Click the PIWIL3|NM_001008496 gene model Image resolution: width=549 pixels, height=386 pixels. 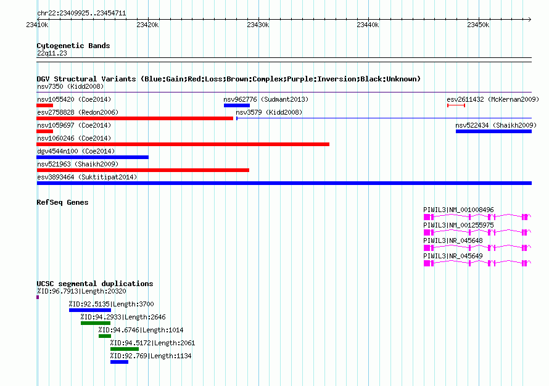click(x=477, y=217)
